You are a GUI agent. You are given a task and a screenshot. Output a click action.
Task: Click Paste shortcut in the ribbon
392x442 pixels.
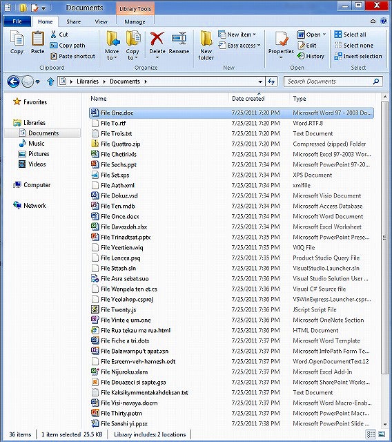[x=72, y=56]
